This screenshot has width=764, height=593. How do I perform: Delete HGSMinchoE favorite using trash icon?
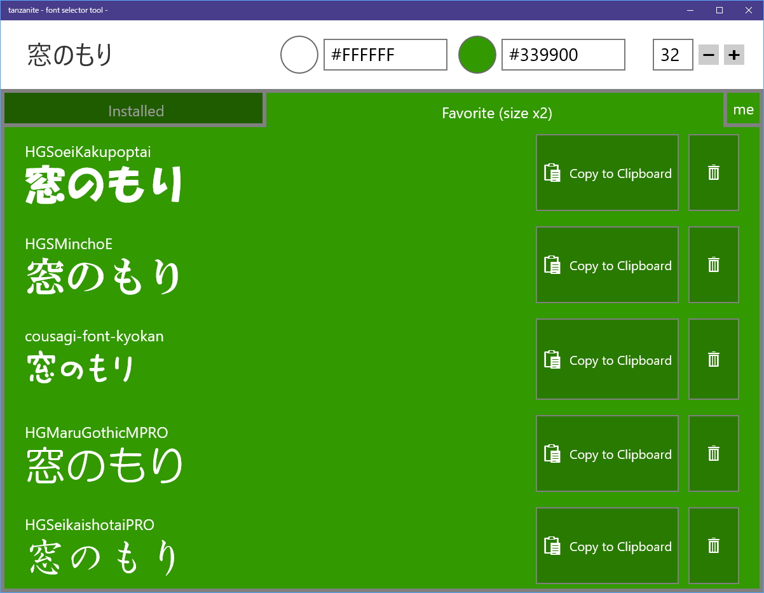(x=713, y=264)
